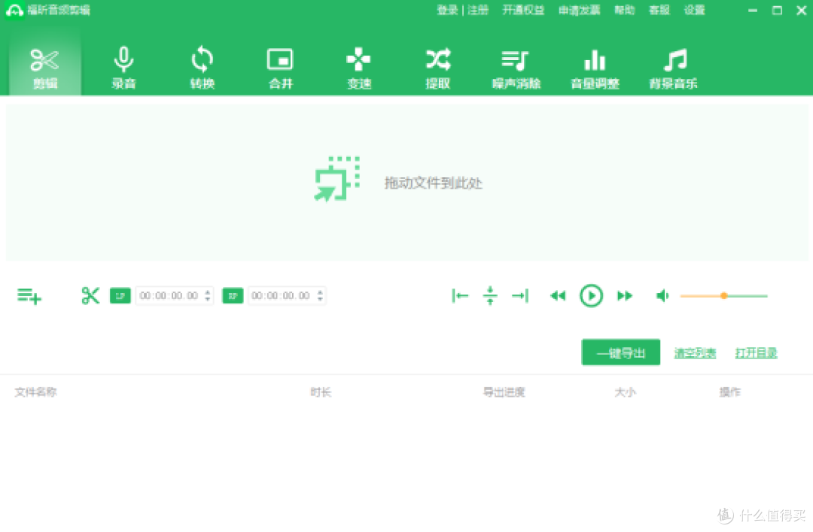This screenshot has width=813, height=532.
Task: Open the 开通权益 membership menu
Action: pyautogui.click(x=523, y=10)
